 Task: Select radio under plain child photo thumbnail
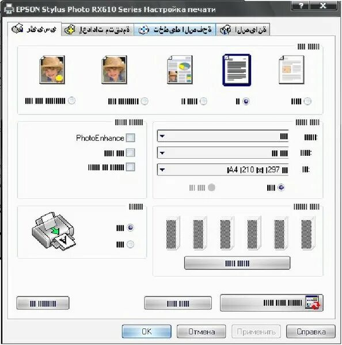tap(145, 101)
